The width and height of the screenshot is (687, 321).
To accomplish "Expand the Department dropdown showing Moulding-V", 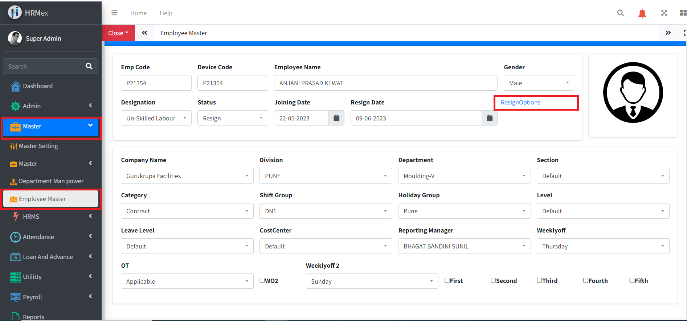I will pos(464,176).
